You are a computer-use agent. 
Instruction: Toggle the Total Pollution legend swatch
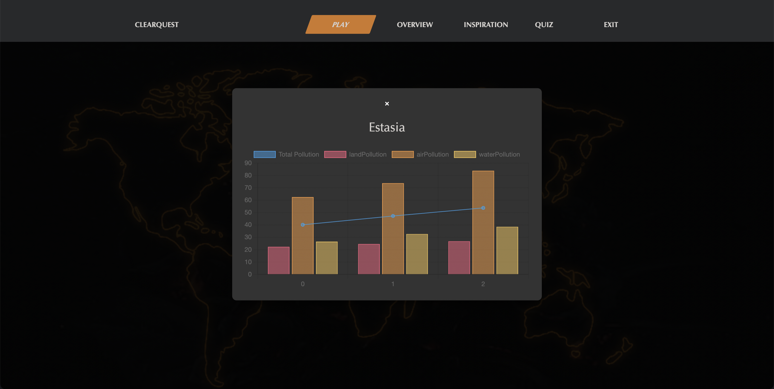(x=264, y=155)
